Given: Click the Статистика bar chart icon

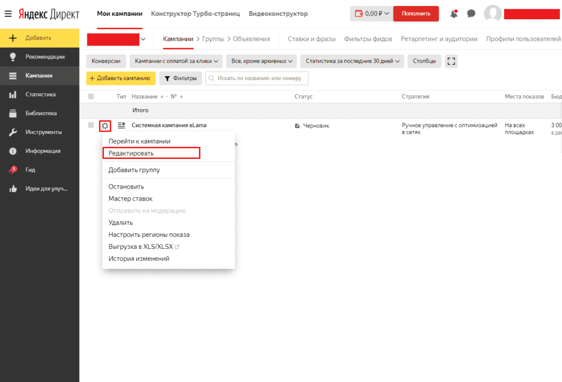Looking at the screenshot, I should click(x=13, y=94).
